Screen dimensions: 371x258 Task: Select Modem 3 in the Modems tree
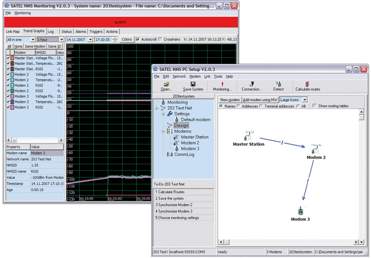(190, 148)
